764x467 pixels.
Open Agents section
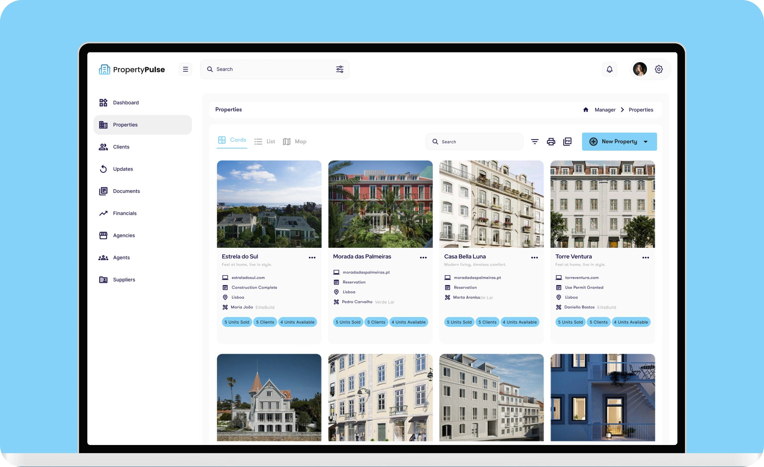tap(143, 258)
